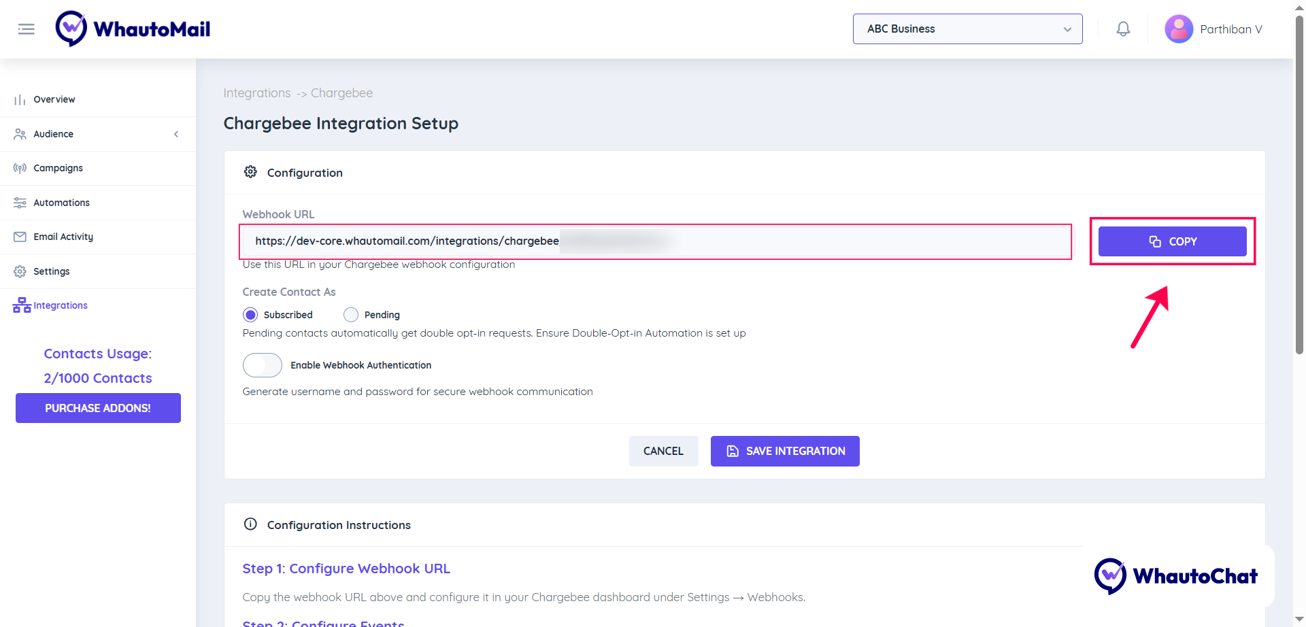
Task: Open the hamburger navigation menu
Action: point(27,29)
